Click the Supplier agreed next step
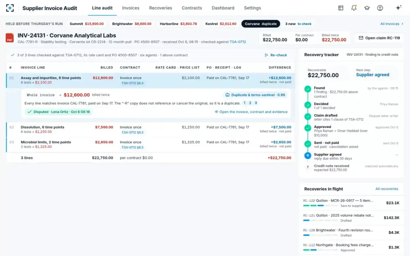 pos(372,75)
